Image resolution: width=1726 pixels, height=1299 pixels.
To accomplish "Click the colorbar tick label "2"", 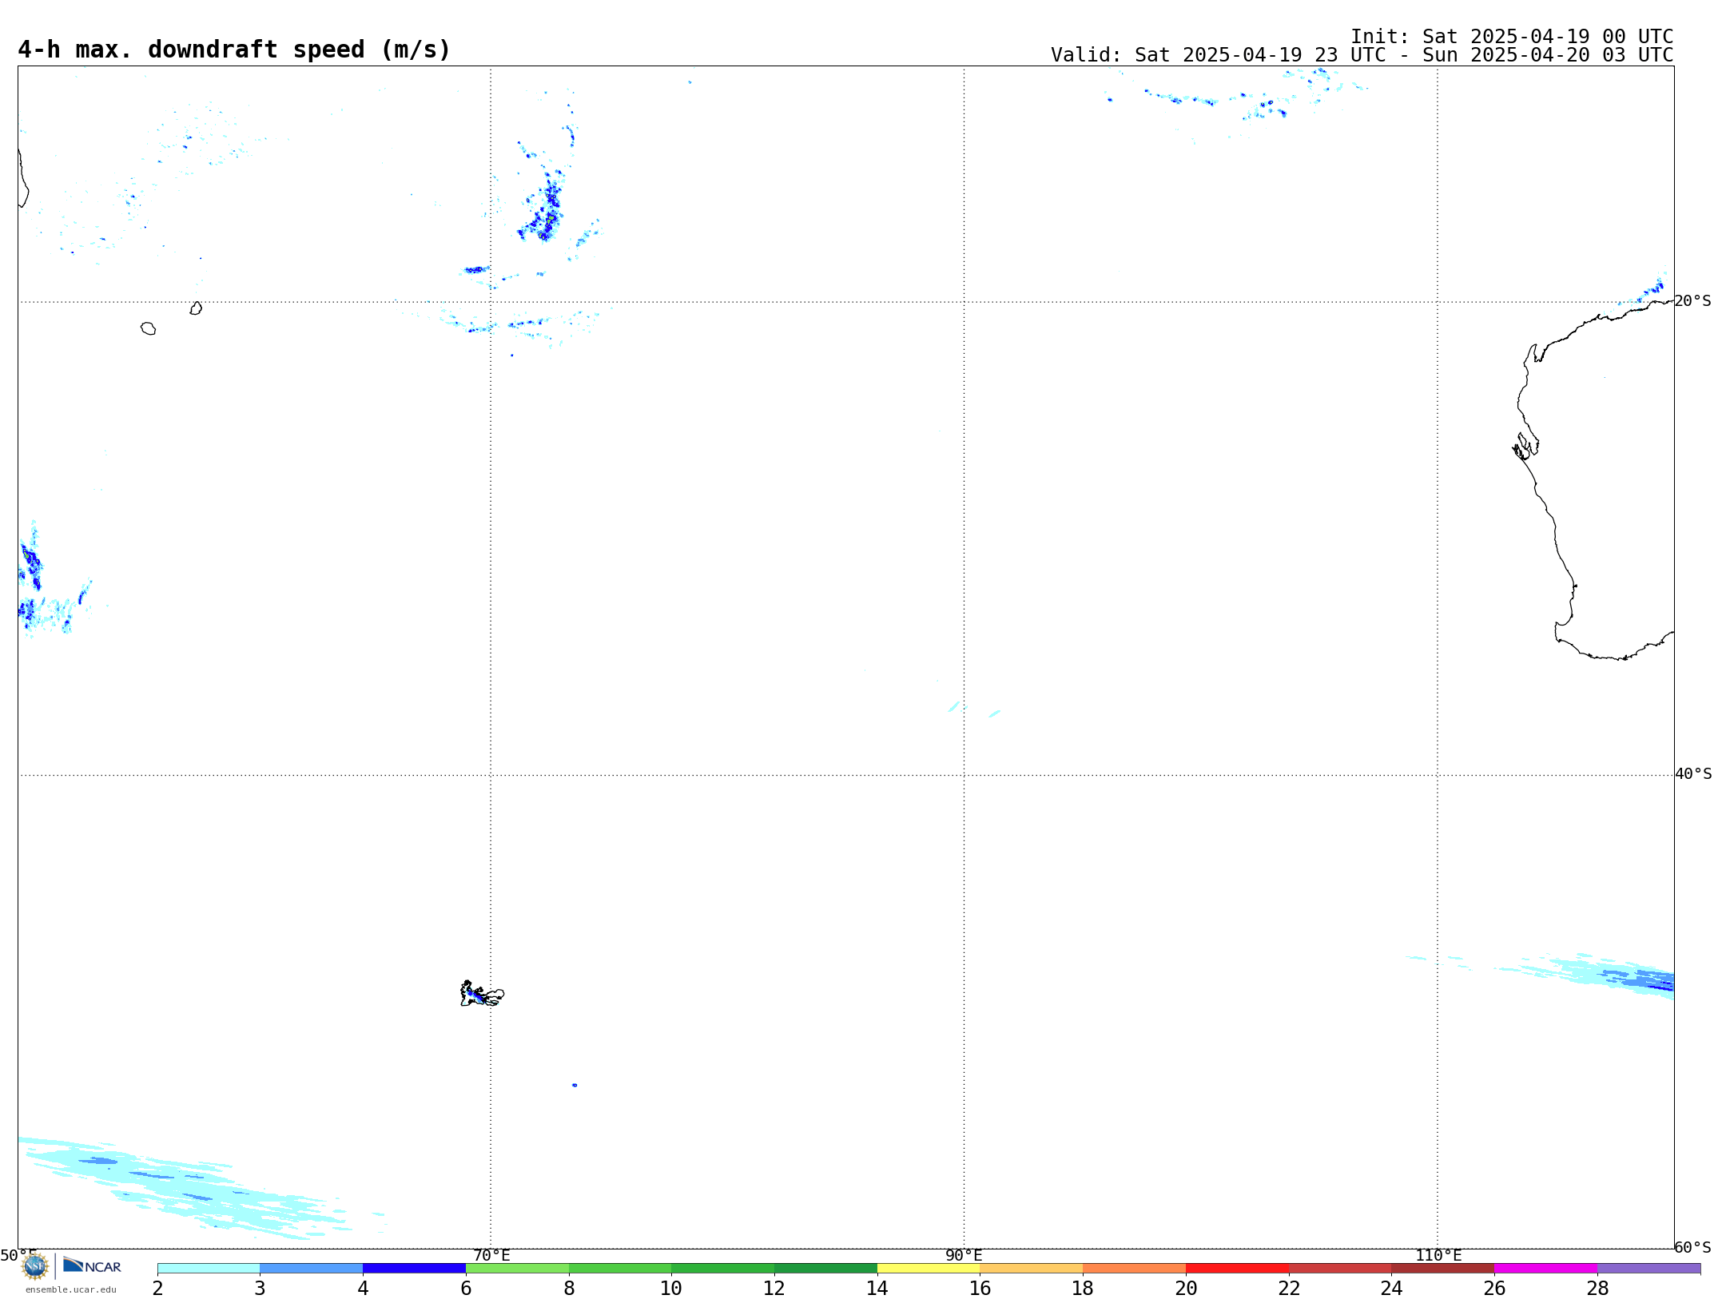I will (157, 1289).
